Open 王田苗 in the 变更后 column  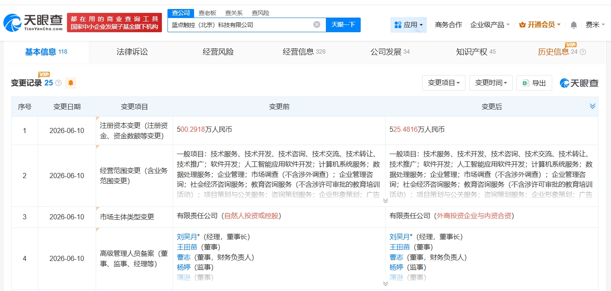click(400, 247)
